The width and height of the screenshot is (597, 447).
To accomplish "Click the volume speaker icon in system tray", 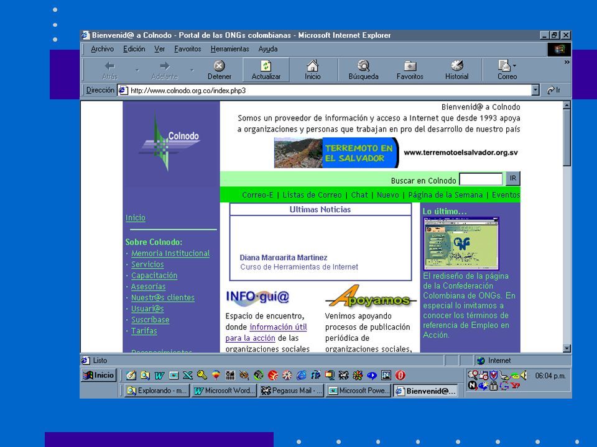I will (x=524, y=375).
